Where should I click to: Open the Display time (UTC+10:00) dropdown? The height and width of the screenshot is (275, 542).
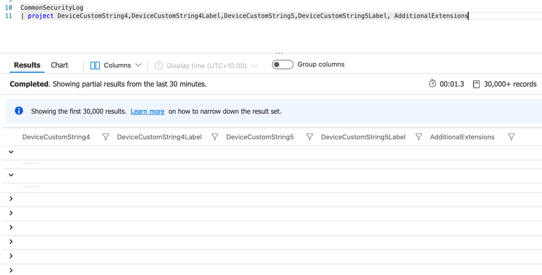206,66
